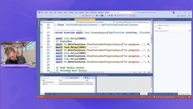Image resolution: width=193 pixels, height=109 pixels.
Task: Close the TextViewCreationListener.cs tab
Action: 94,20
